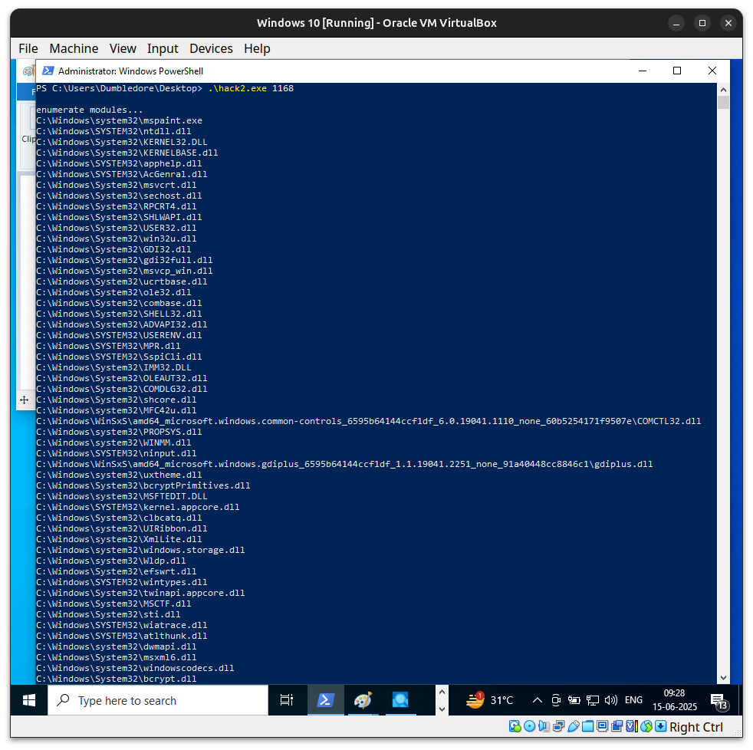The width and height of the screenshot is (753, 750).
Task: Click the UIRibbon.dll line
Action: click(x=121, y=528)
